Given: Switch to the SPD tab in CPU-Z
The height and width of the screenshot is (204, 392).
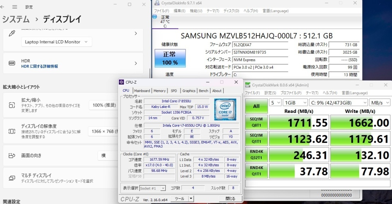Looking at the screenshot, I should tap(174, 91).
